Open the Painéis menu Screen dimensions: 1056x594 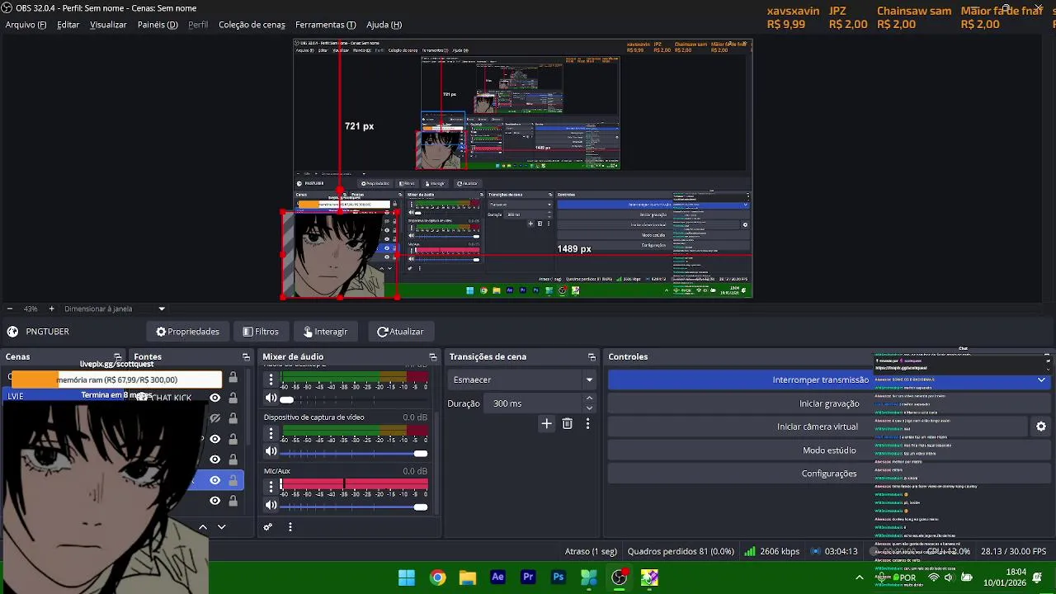pos(158,25)
